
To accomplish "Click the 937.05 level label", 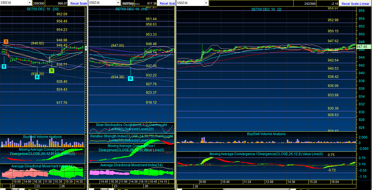I will click(x=151, y=66).
